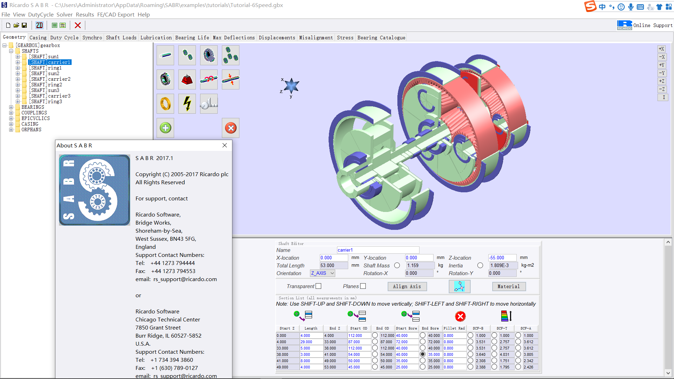Click the Open file toolbar icon
The width and height of the screenshot is (674, 379).
coord(16,25)
